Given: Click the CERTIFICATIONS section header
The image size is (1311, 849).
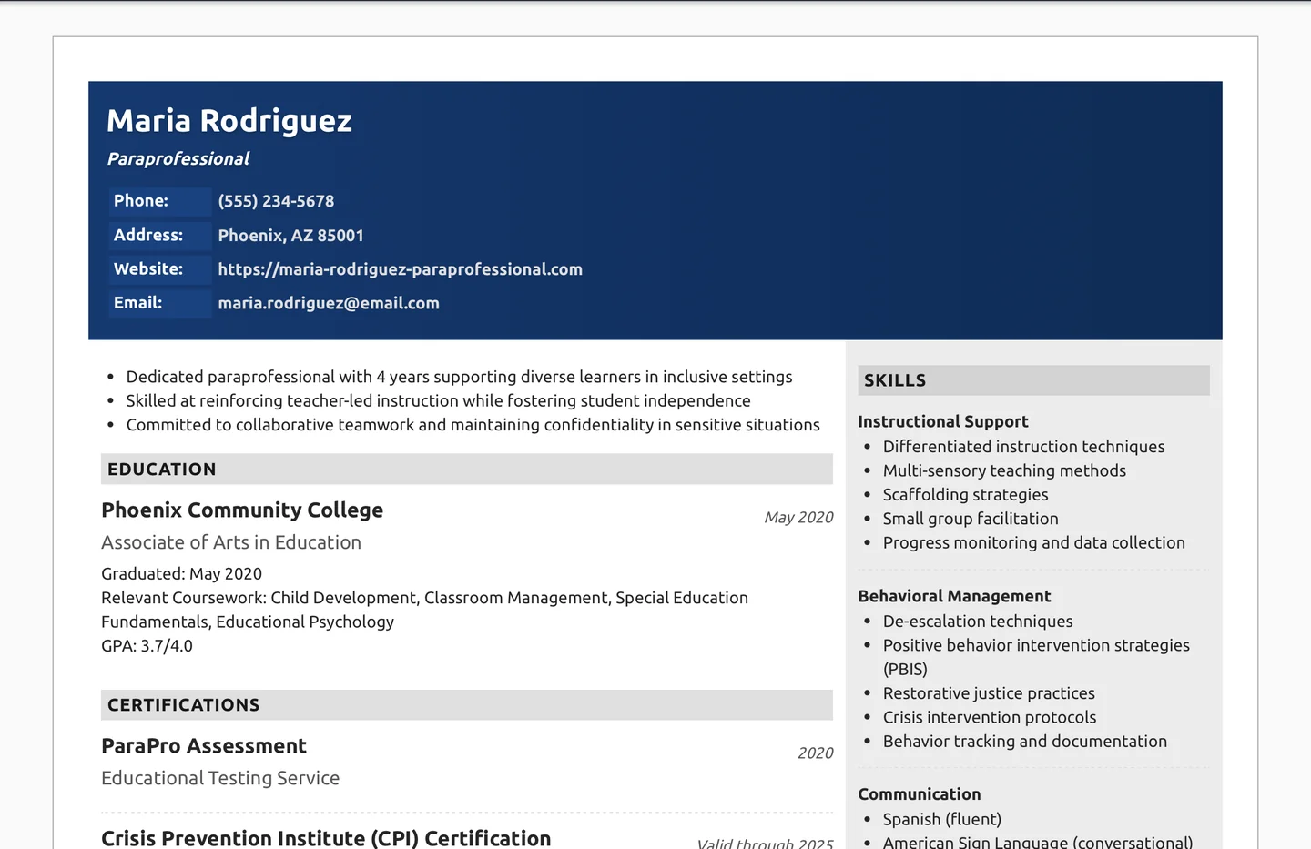Looking at the screenshot, I should [x=467, y=705].
